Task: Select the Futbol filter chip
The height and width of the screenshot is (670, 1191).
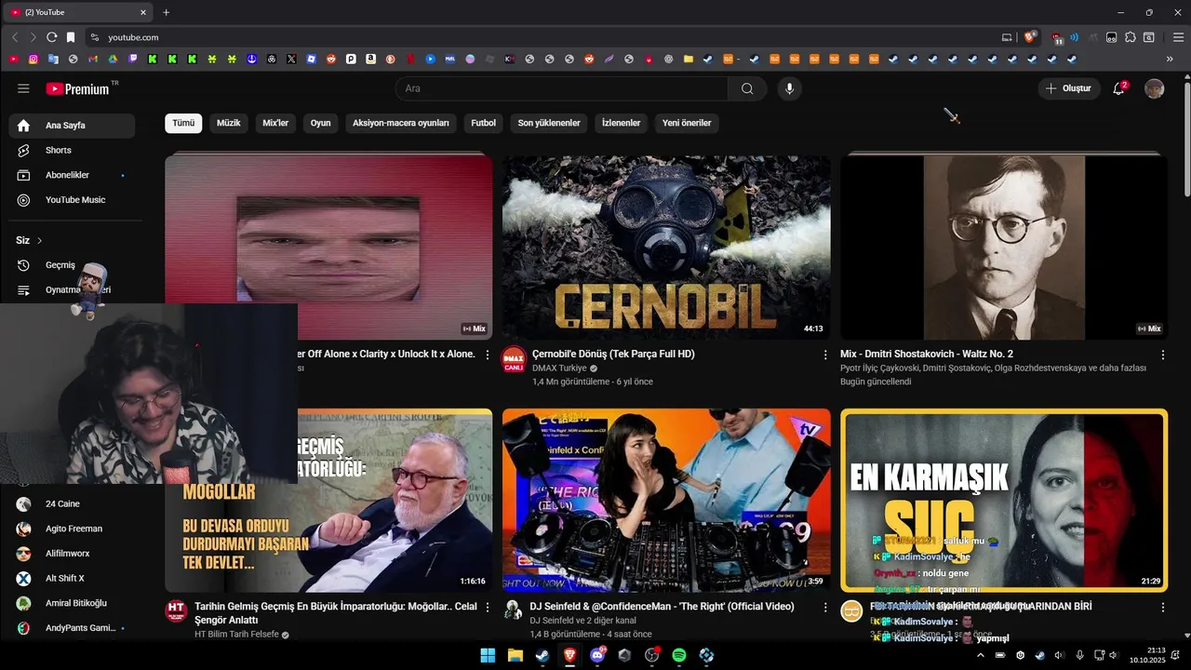Action: tap(483, 123)
